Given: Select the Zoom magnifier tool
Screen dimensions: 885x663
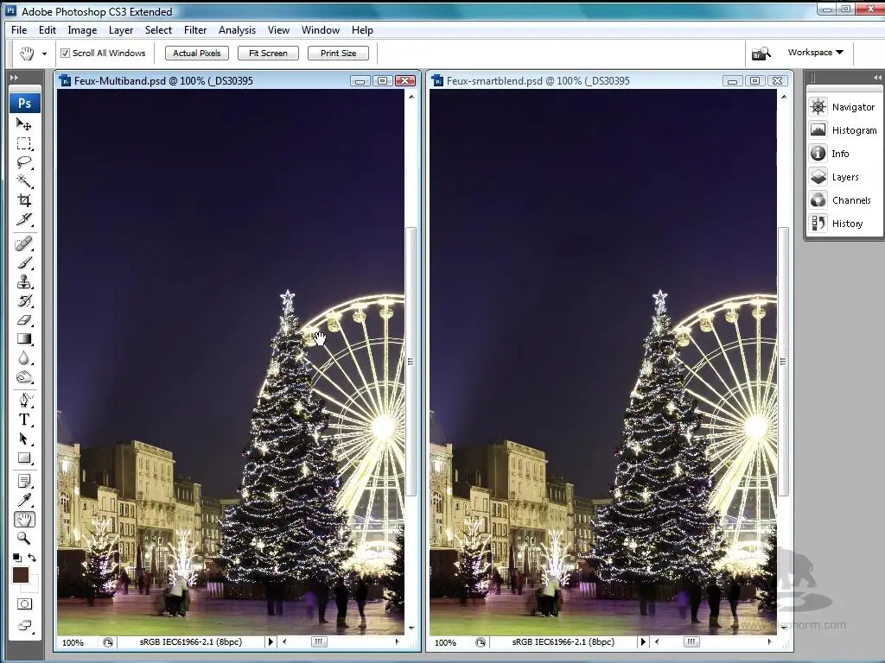Looking at the screenshot, I should tap(24, 539).
